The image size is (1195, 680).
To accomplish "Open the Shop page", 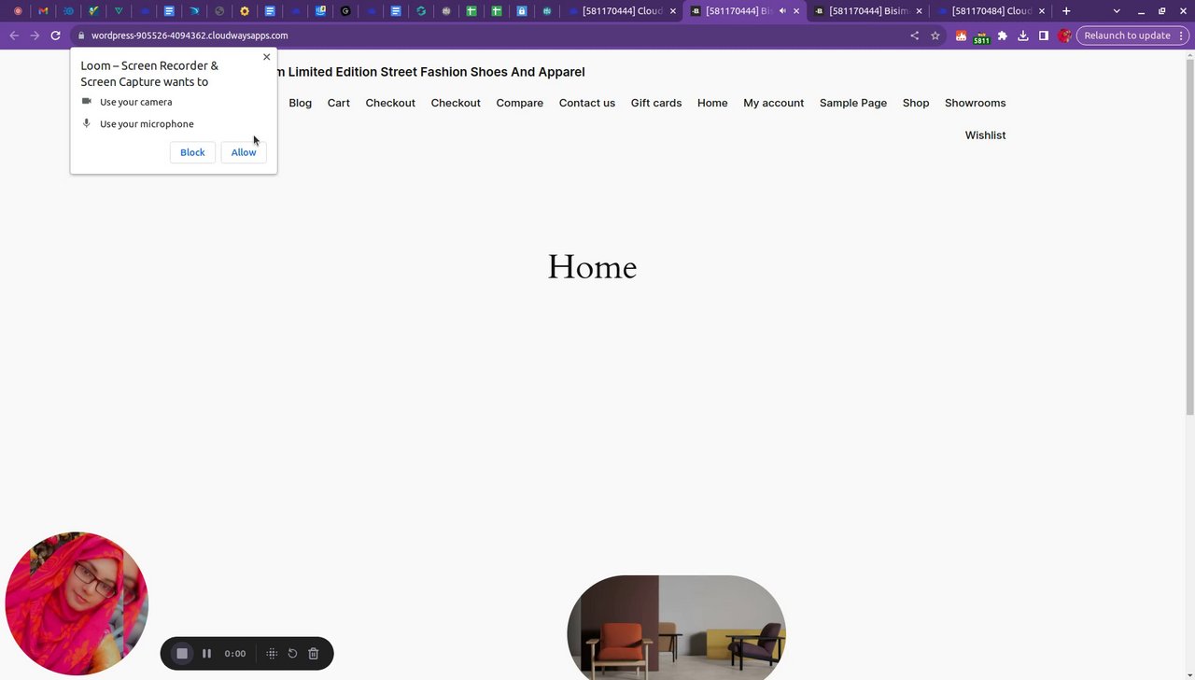I will (x=916, y=103).
